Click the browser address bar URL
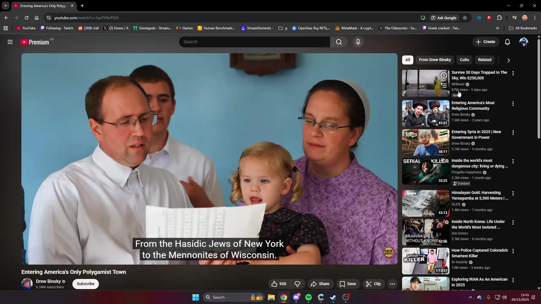Screen dimensions: 541x304 [x=86, y=18]
